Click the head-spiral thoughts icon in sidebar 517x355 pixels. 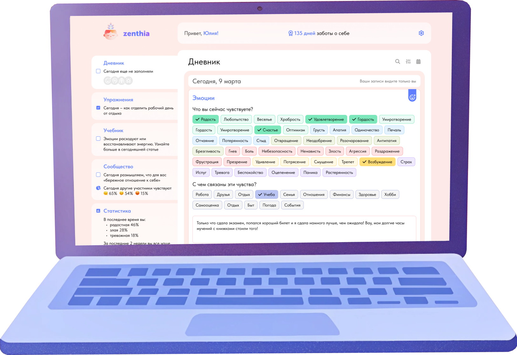[x=114, y=81]
